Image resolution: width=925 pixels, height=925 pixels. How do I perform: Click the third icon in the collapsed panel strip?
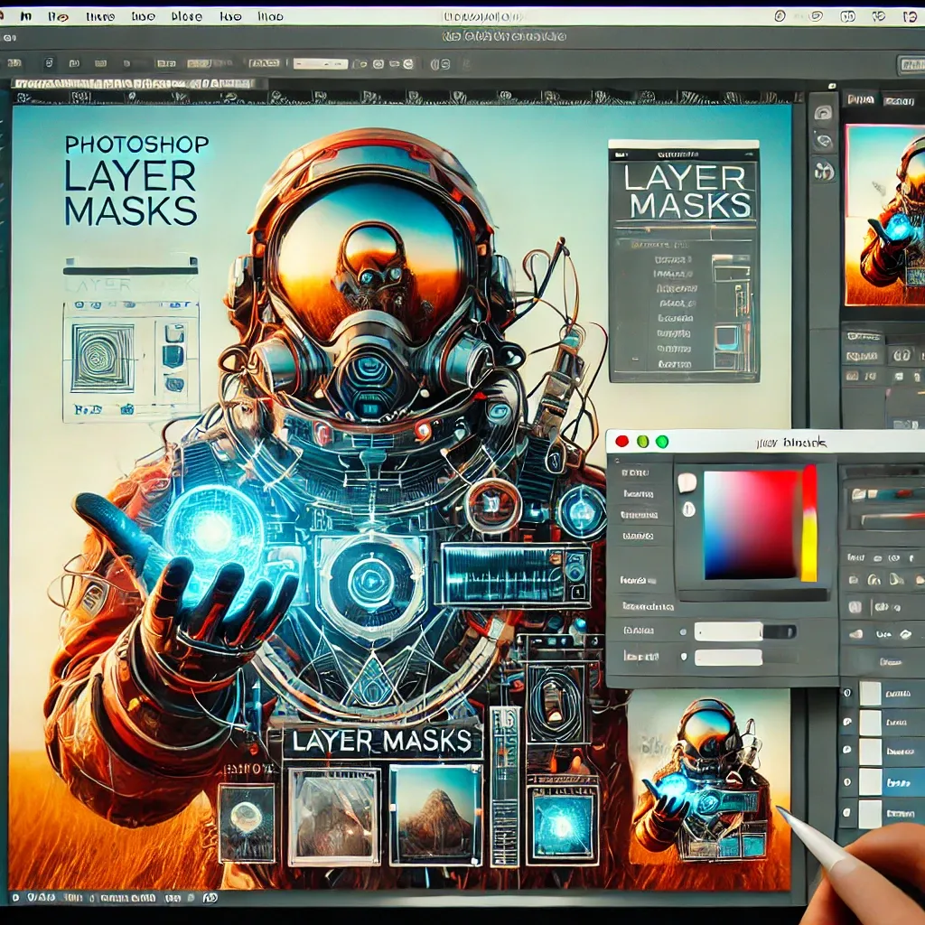[x=822, y=170]
